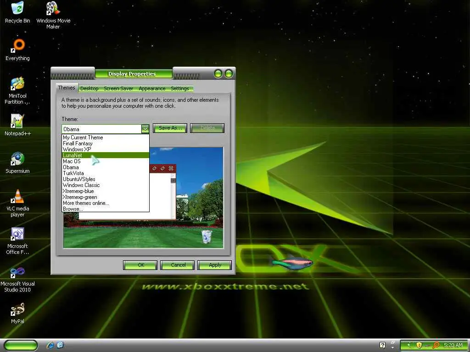Image resolution: width=470 pixels, height=352 pixels.
Task: Choose the Windows Classic theme
Action: click(x=106, y=185)
